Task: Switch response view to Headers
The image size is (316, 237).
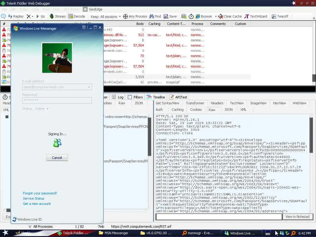Action: click(x=217, y=103)
